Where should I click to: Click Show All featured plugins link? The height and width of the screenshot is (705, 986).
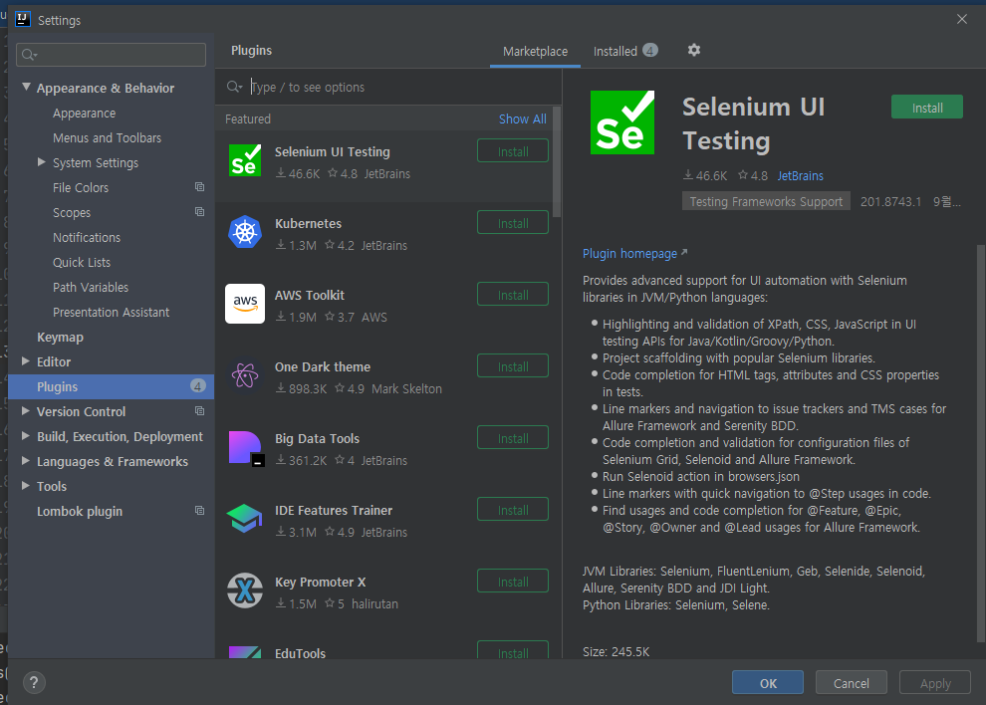(x=523, y=118)
